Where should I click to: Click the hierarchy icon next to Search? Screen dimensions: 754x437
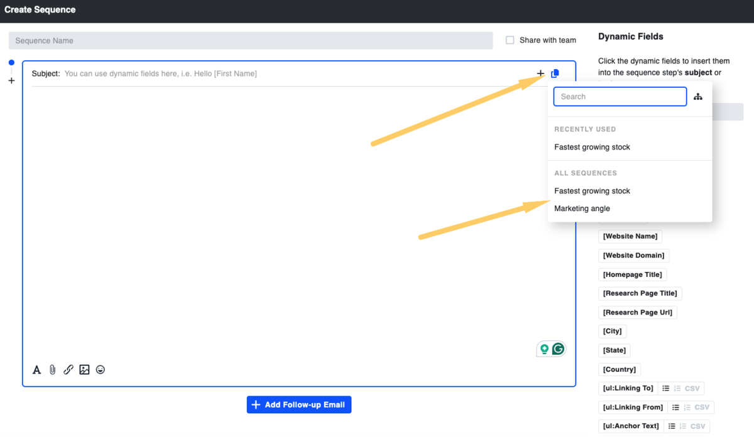click(x=698, y=97)
